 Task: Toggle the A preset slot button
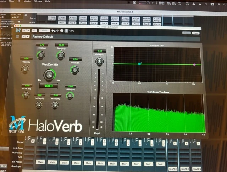(x=24, y=30)
